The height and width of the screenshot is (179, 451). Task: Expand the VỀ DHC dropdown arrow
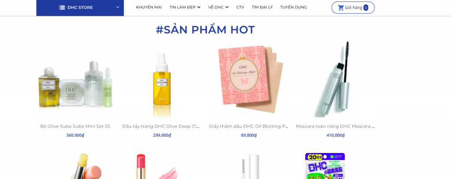pyautogui.click(x=227, y=7)
